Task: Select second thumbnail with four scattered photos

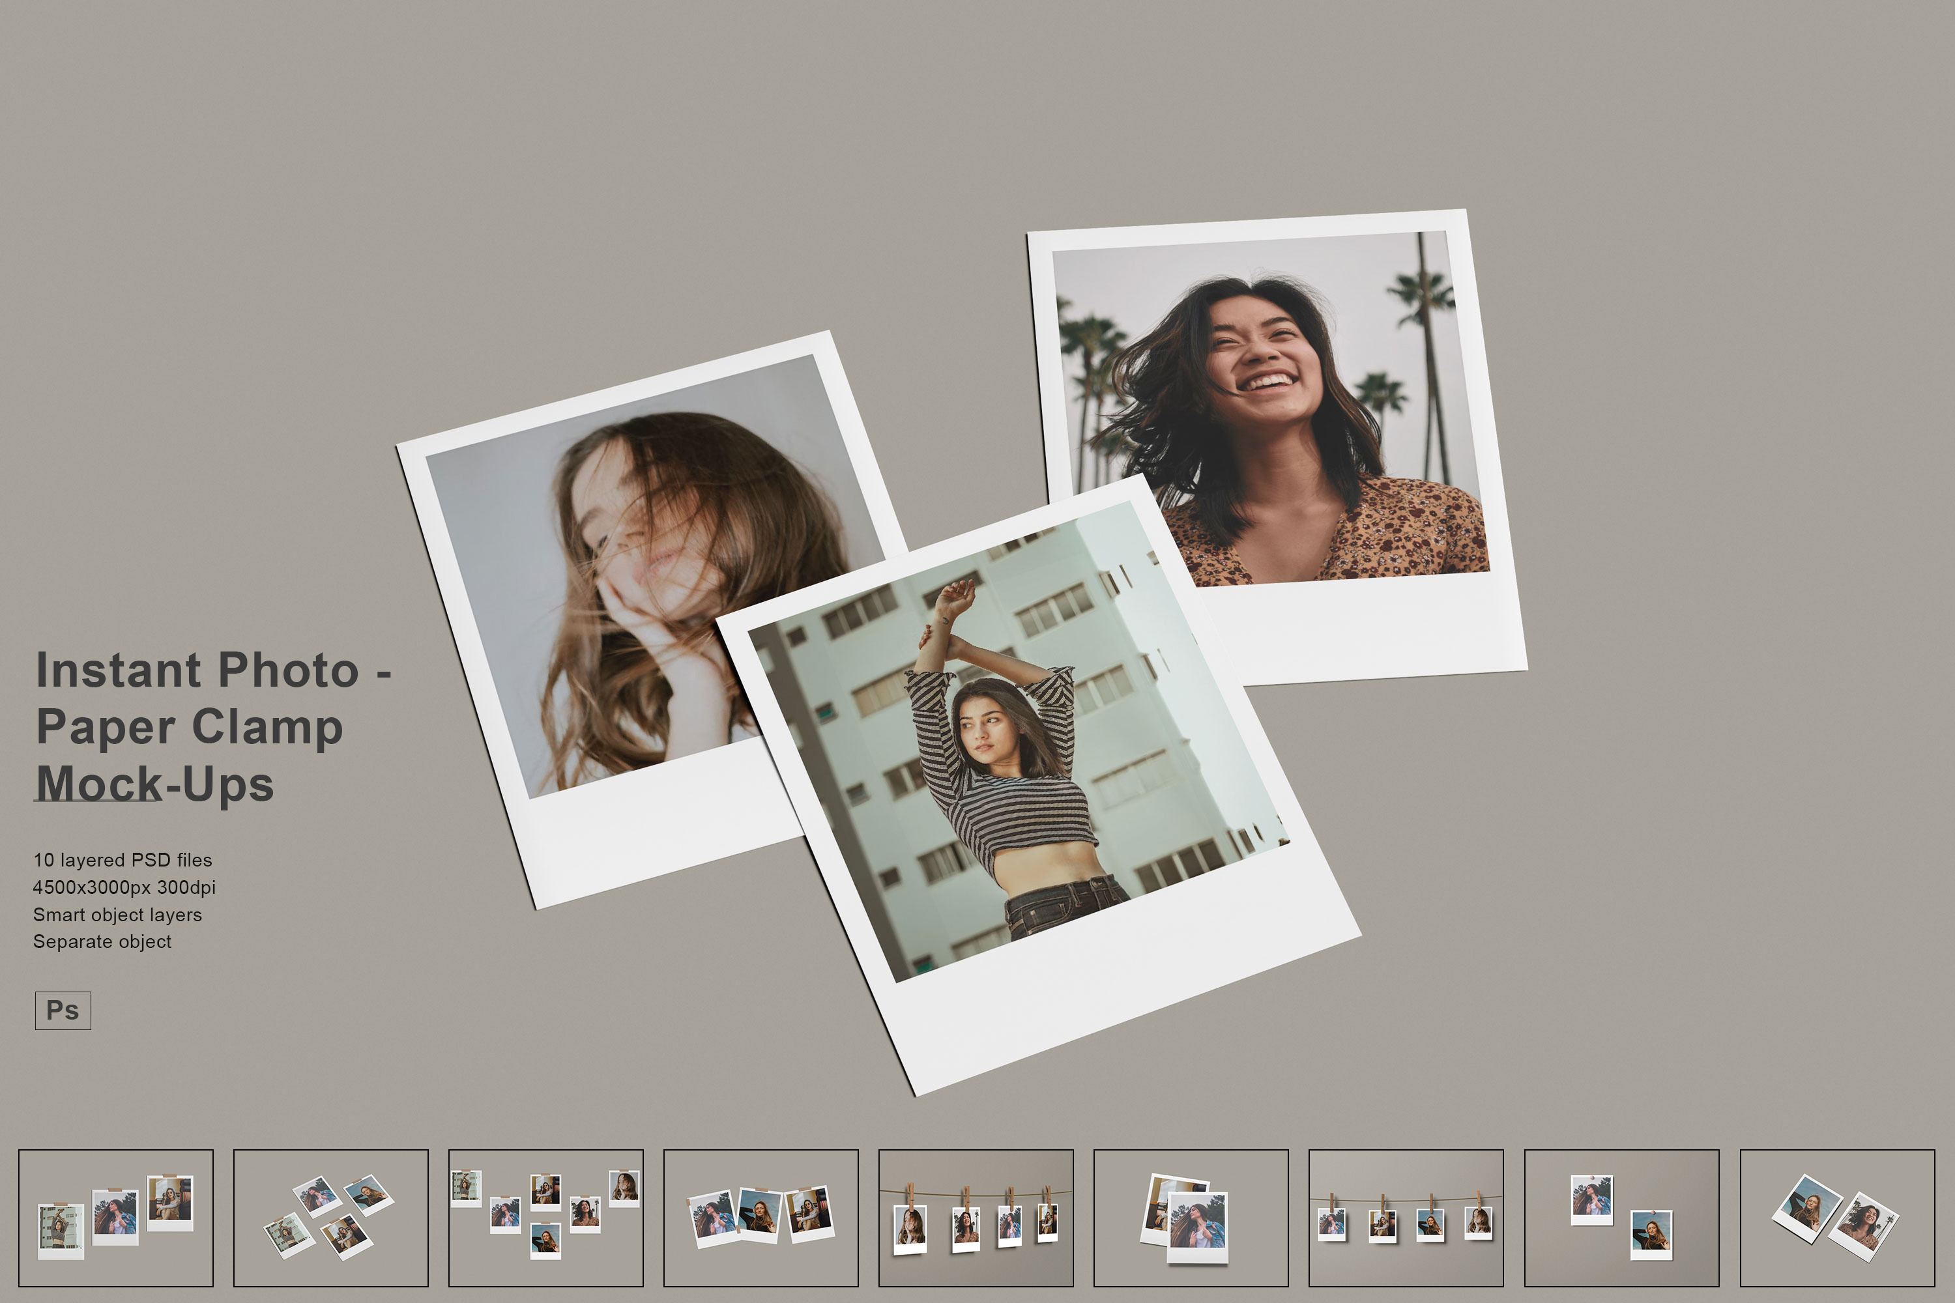Action: (331, 1218)
